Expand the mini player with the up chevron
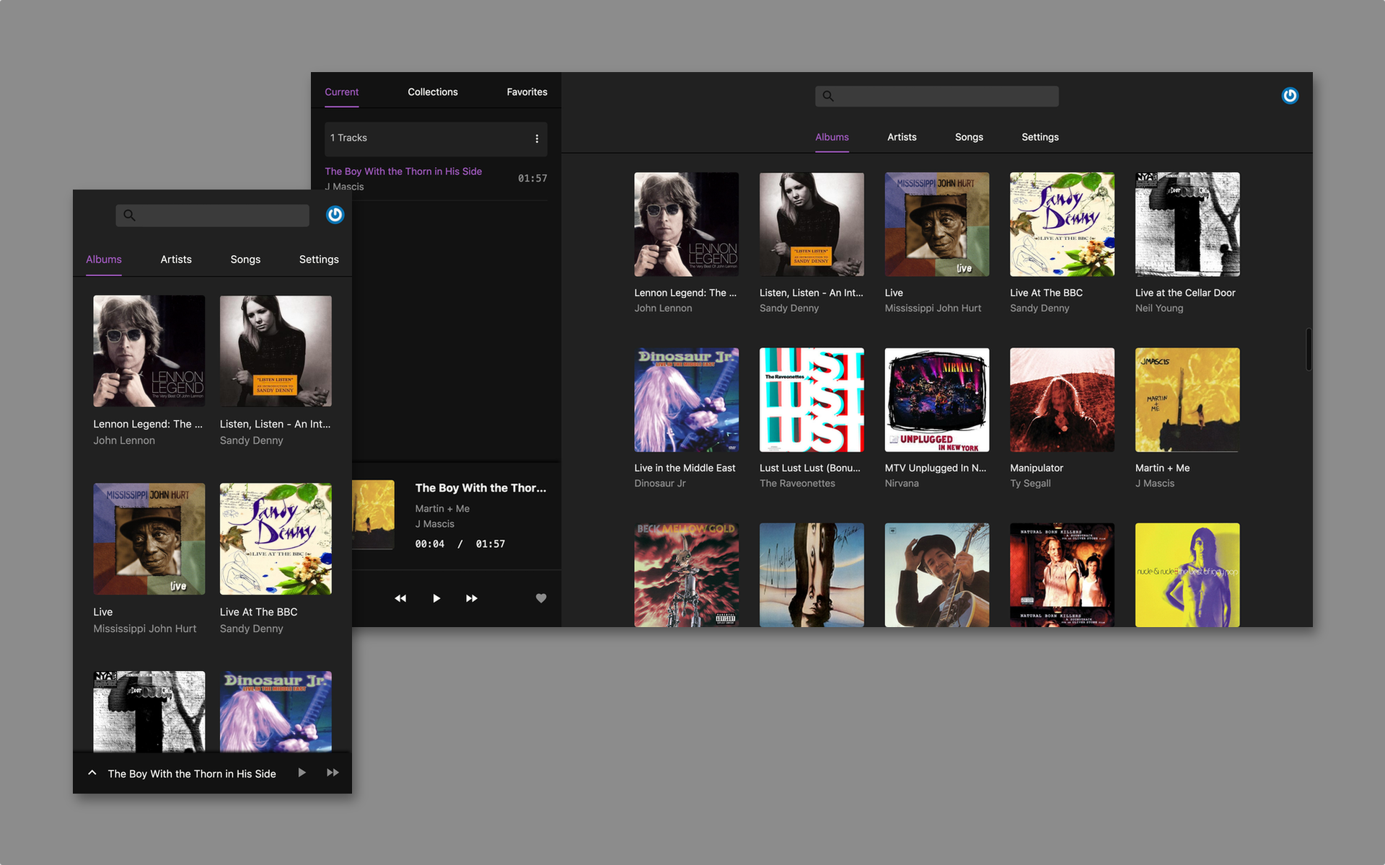Viewport: 1385px width, 865px height. [92, 773]
